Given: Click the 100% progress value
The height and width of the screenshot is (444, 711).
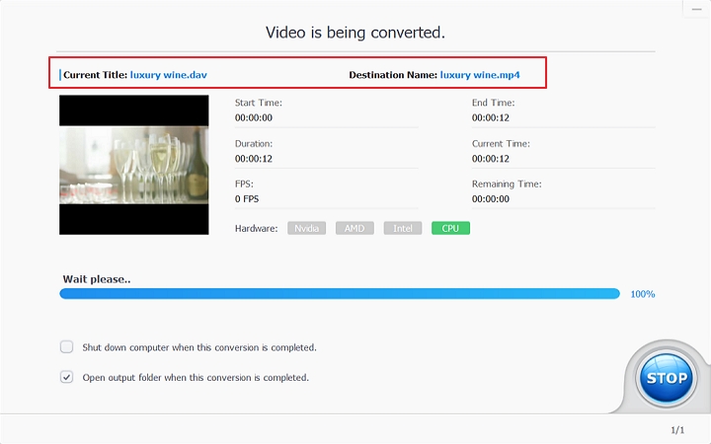Looking at the screenshot, I should click(x=643, y=294).
